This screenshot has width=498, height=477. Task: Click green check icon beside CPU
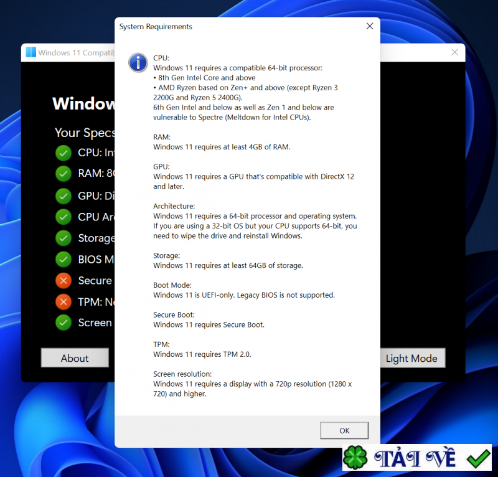[63, 153]
